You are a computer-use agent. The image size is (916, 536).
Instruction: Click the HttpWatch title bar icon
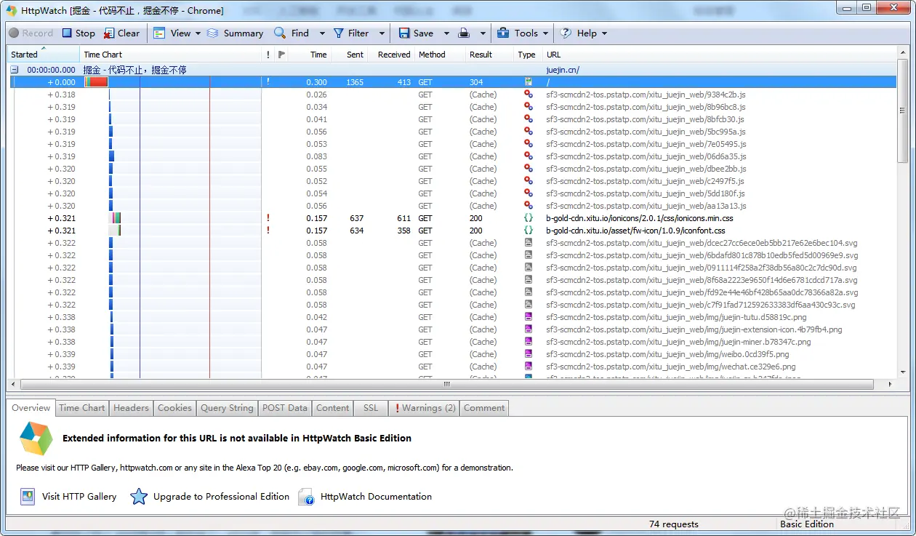(x=12, y=11)
